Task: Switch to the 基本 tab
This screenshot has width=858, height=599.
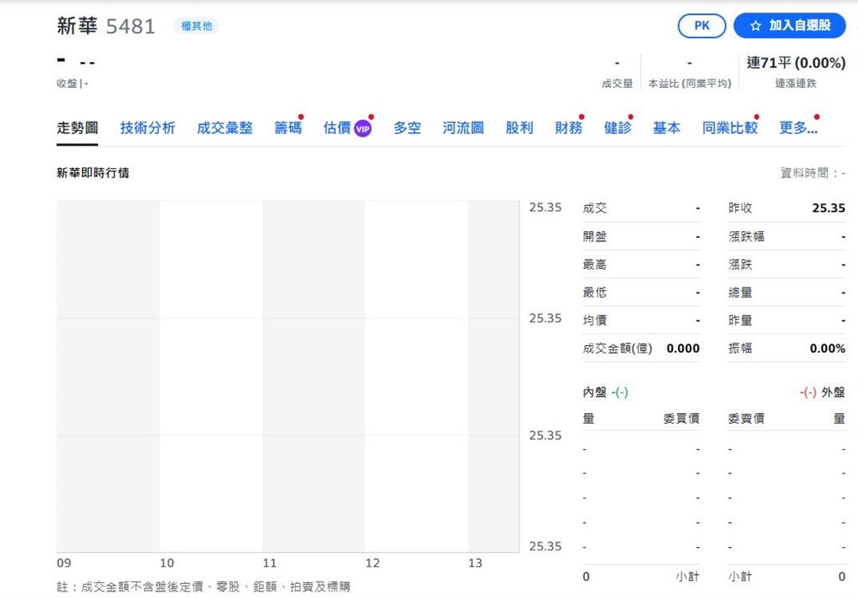Action: point(667,128)
